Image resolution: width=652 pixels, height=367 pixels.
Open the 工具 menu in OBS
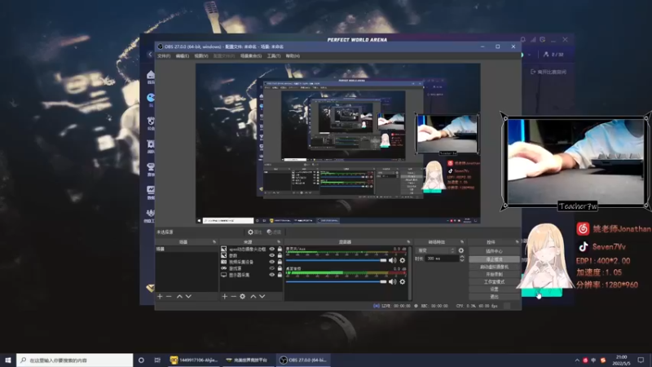[274, 55]
